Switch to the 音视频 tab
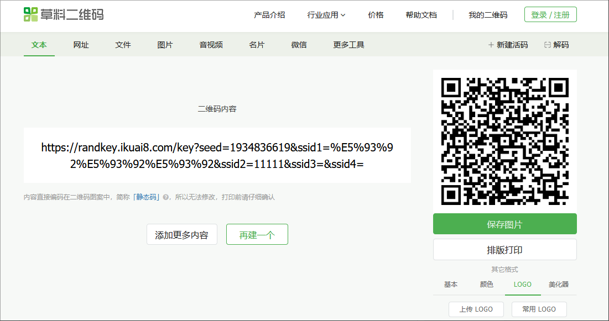Screen dimensions: 609x321 [211, 45]
